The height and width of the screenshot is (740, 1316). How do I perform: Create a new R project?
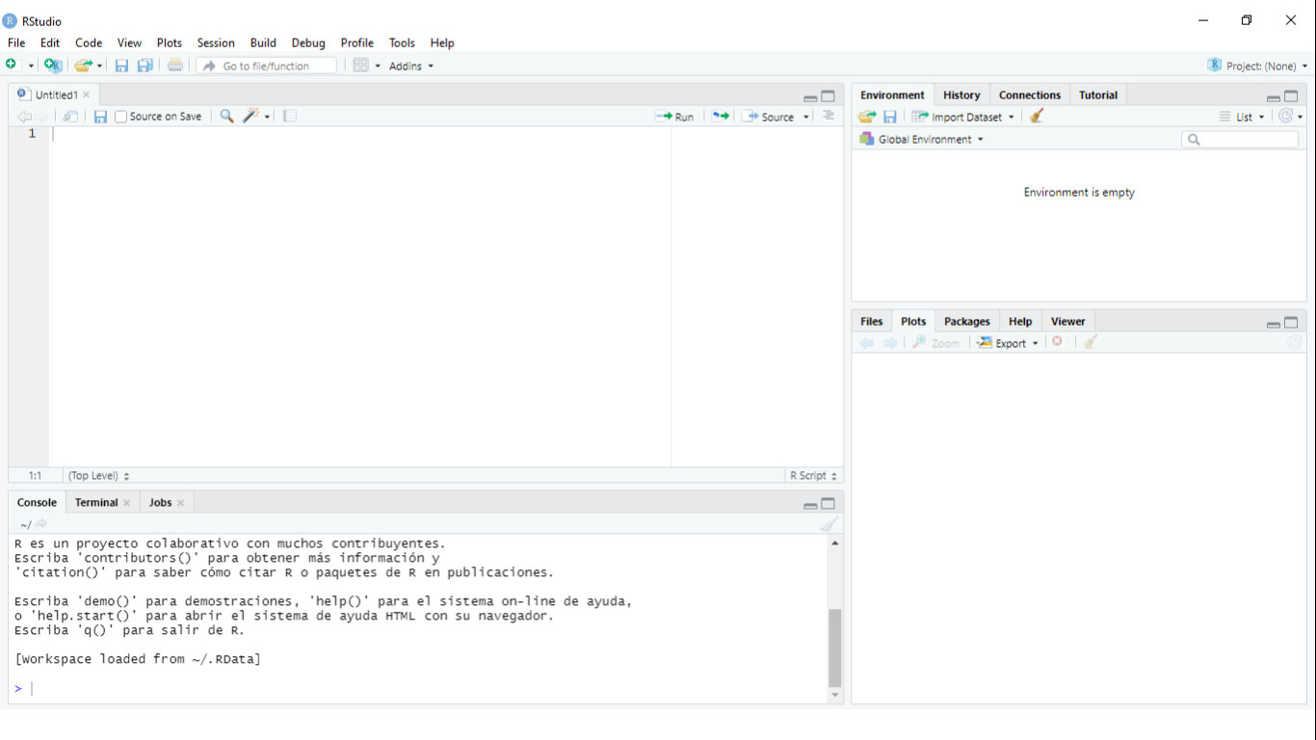(53, 66)
